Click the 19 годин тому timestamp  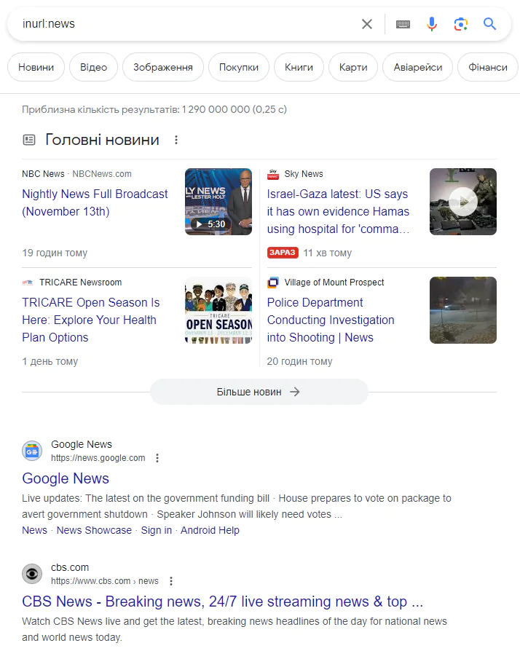[x=55, y=253]
